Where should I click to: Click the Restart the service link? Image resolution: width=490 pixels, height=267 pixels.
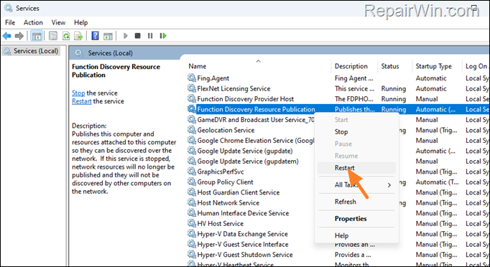coord(82,101)
